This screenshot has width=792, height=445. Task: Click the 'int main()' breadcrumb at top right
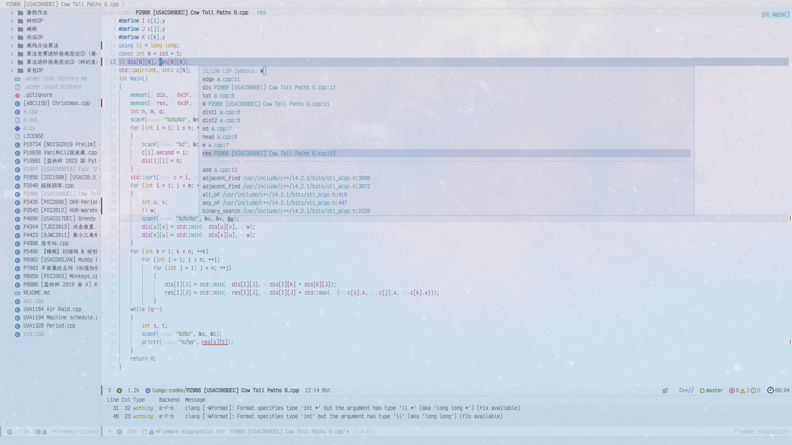tap(775, 14)
